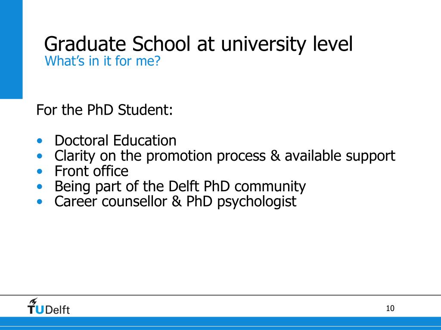Viewport: 441px width, 330px height.
Task: Select the Front office bullet item
Action: pyautogui.click(x=91, y=171)
